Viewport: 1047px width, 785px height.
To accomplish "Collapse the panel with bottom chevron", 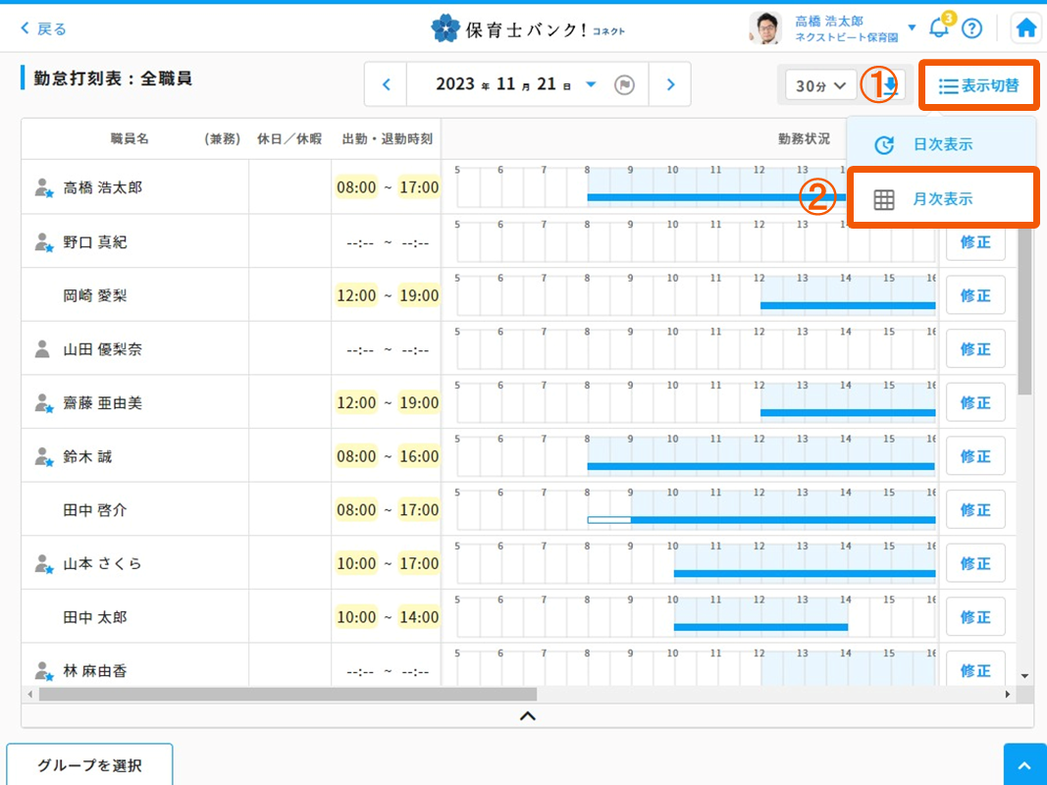I will [527, 716].
